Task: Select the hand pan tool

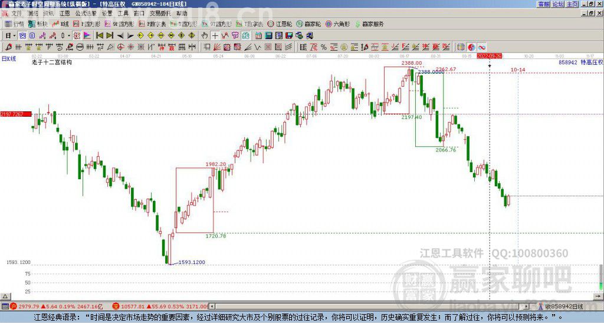Action: pyautogui.click(x=205, y=36)
